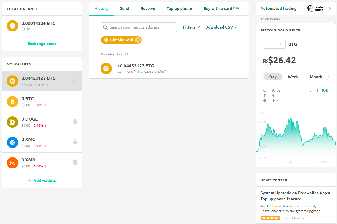
Task: Open the Download CSV dropdown
Action: pyautogui.click(x=221, y=27)
